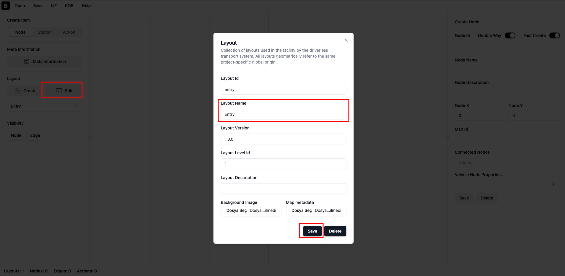This screenshot has width=565, height=276.
Task: Open the Connected Nodes selector
Action: (507, 163)
